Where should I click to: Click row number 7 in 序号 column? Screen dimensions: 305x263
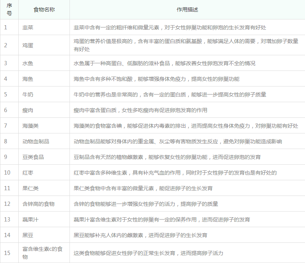pyautogui.click(x=6, y=126)
